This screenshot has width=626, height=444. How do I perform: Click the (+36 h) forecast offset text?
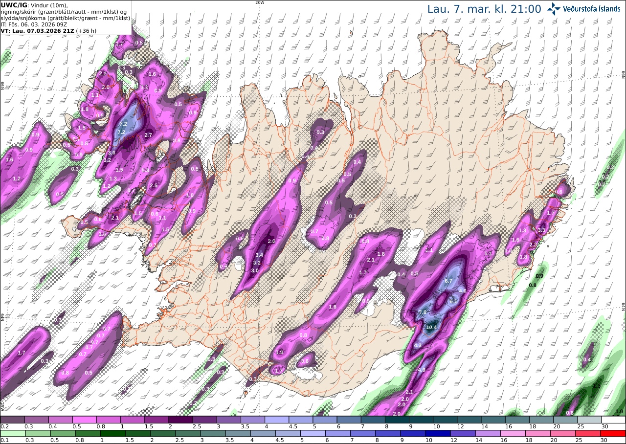click(86, 30)
